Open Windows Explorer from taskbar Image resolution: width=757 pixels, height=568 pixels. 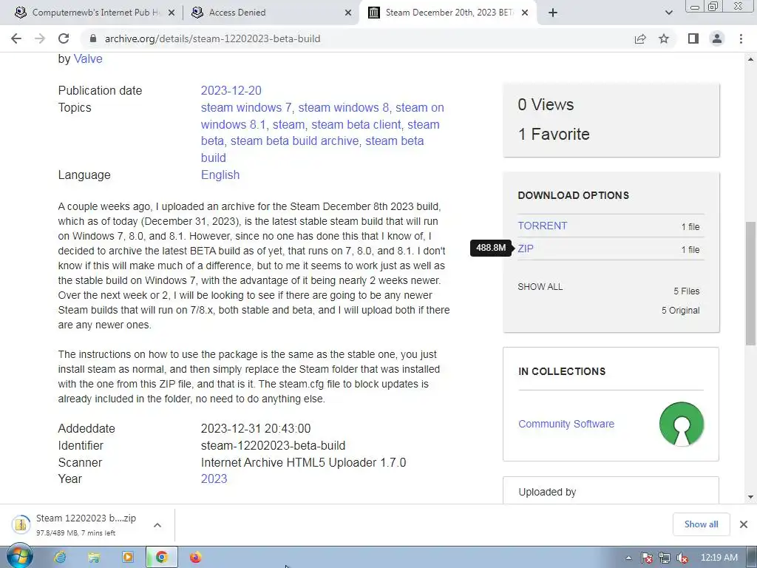tap(94, 558)
